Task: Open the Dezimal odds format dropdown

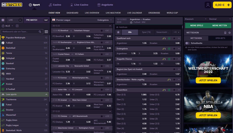Action: (220, 19)
